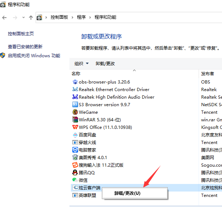222x207 pixels.
Task: Click the 美图秀秀 program icon
Action: [75, 157]
